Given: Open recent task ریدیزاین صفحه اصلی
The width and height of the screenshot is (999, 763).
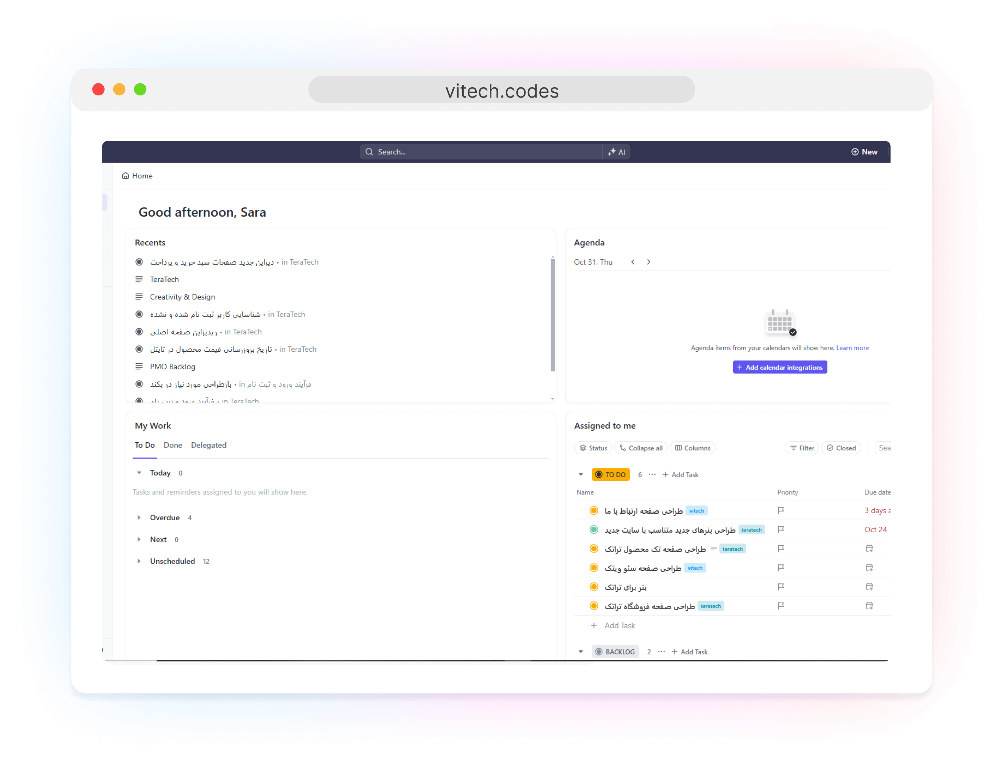Looking at the screenshot, I should coord(184,332).
